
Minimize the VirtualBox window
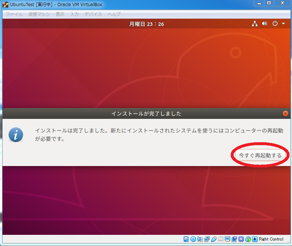[259, 3]
